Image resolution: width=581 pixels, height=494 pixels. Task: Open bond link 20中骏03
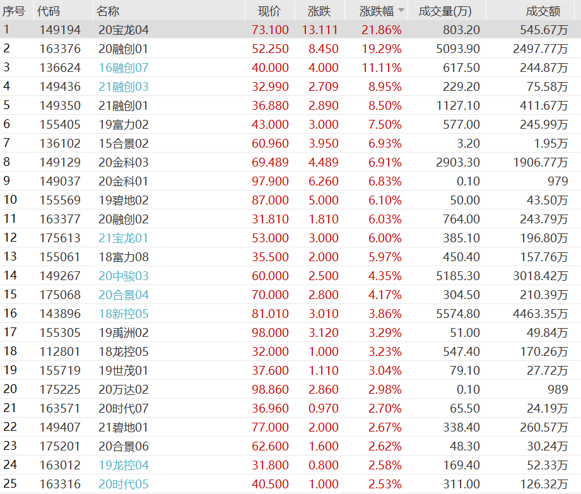pos(124,275)
